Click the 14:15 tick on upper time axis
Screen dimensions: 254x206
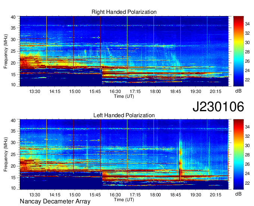click(x=55, y=91)
